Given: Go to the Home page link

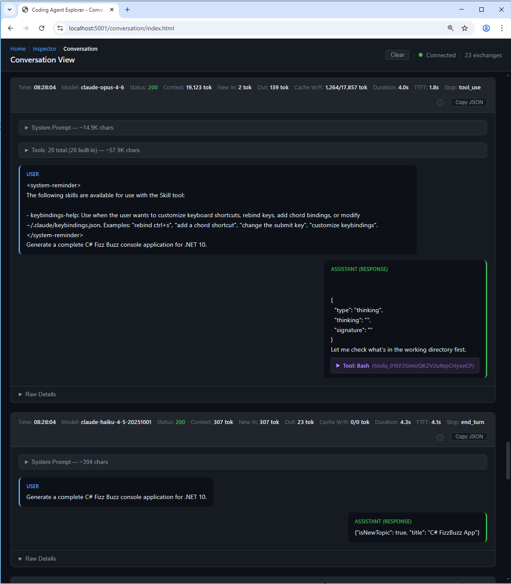Looking at the screenshot, I should click(18, 49).
